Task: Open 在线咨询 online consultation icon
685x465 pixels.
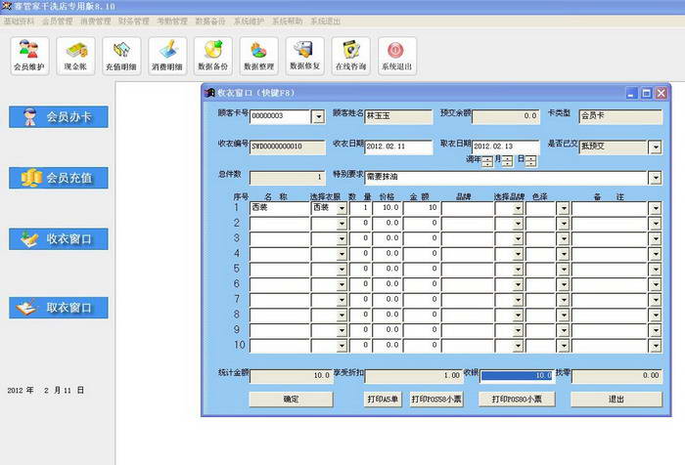Action: 350,56
